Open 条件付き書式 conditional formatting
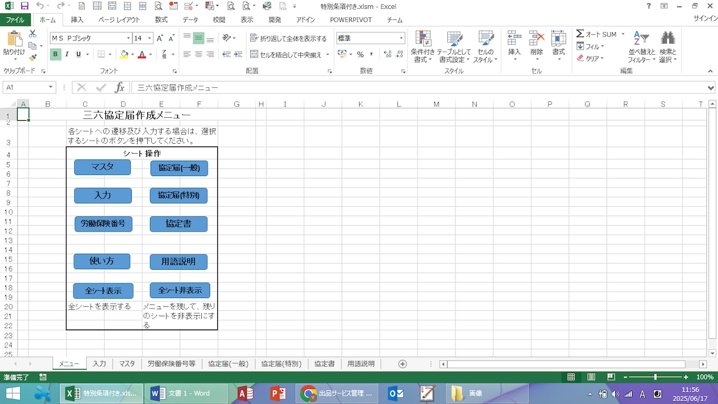This screenshot has height=404, width=718. coord(423,47)
